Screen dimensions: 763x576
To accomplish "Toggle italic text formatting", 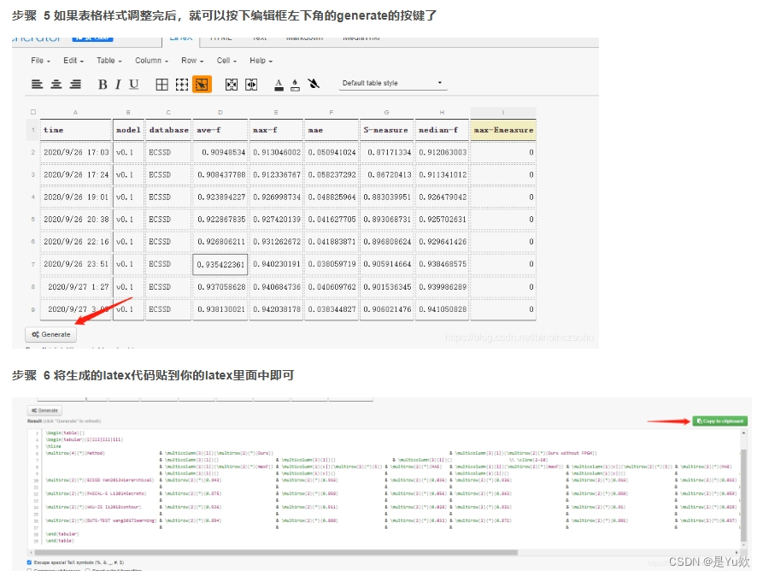I will pos(118,84).
